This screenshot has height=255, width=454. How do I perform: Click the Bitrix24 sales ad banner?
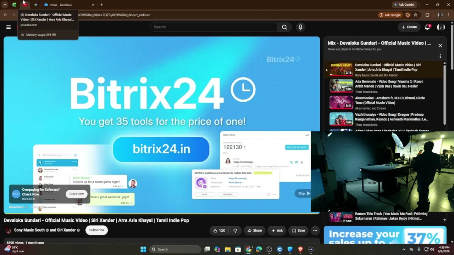click(384, 236)
